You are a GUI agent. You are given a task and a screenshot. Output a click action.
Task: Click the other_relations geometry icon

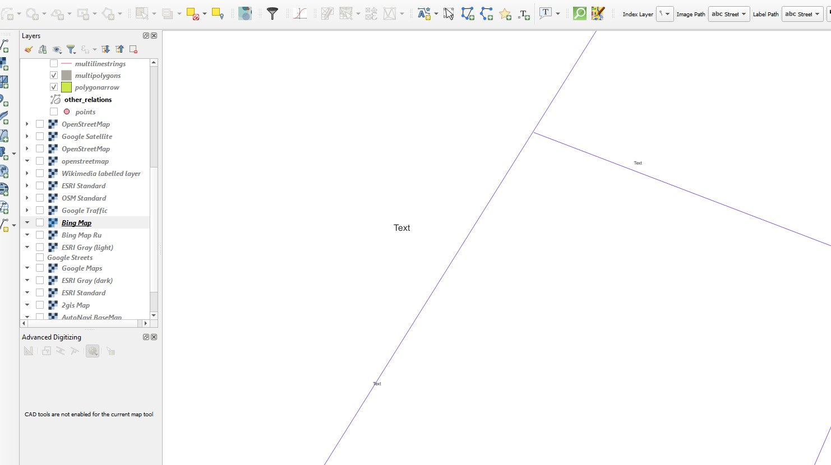click(55, 100)
